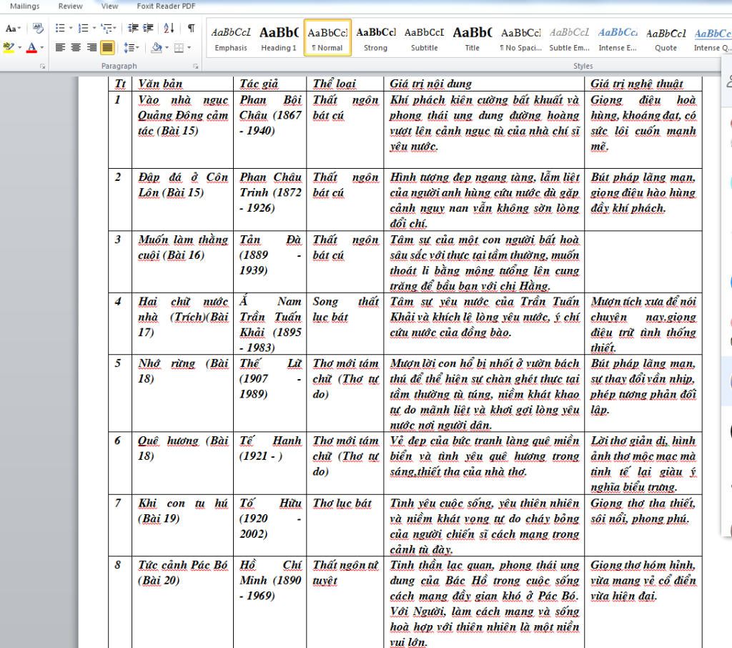Open the View ribbon tab

(x=109, y=6)
